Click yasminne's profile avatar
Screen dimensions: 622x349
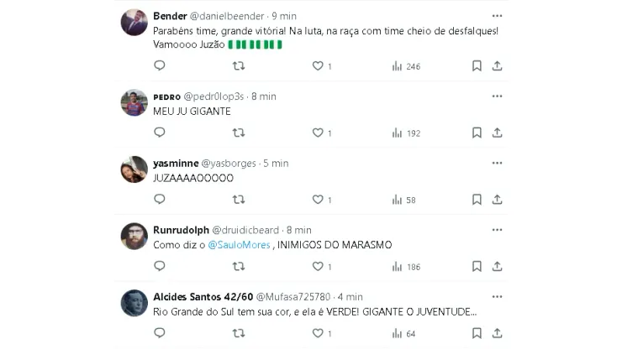(x=134, y=169)
